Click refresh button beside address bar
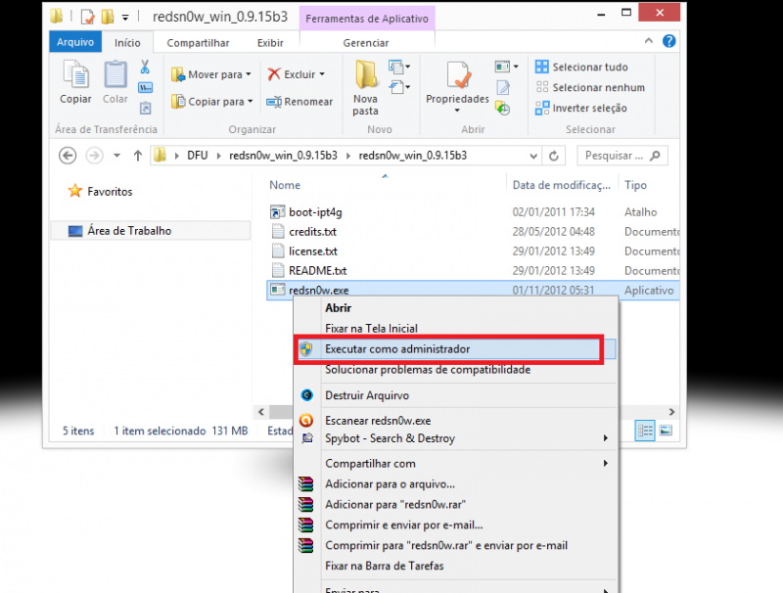This screenshot has height=593, width=783. [554, 156]
